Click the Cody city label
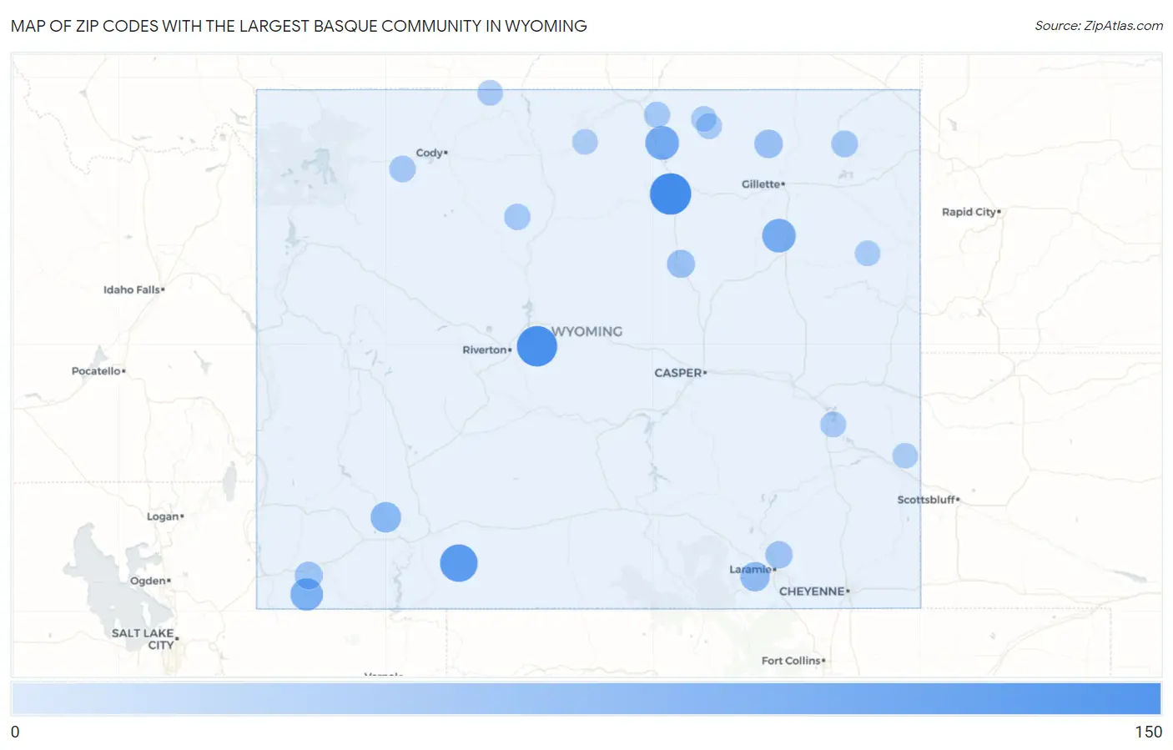This screenshot has width=1173, height=750. coord(431,153)
